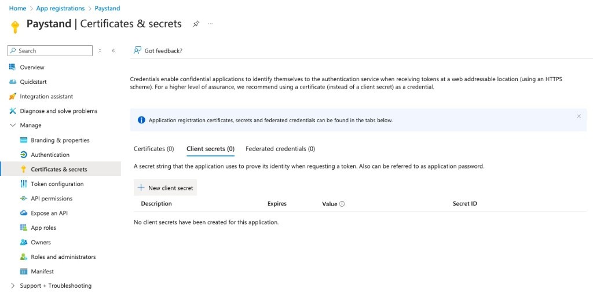593x300 pixels.
Task: Expand Support + Troubleshooting section
Action: (13, 286)
